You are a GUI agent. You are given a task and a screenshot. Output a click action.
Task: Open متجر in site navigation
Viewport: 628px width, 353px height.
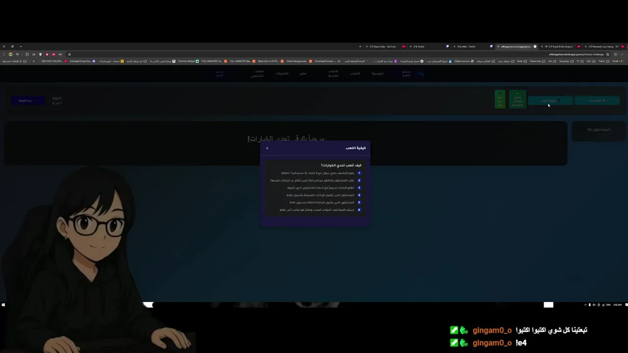tap(303, 74)
